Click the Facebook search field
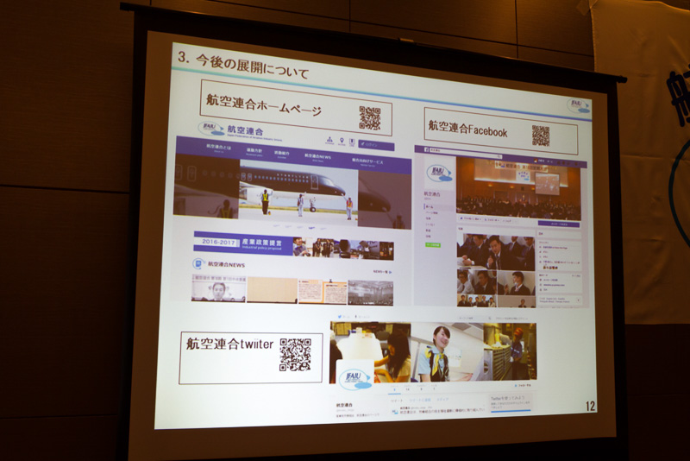Viewport: 690px width, 461px height. 466,153
